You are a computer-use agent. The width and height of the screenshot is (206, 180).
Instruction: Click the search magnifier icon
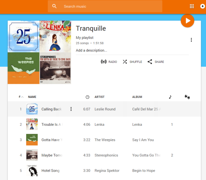coord(54,6)
